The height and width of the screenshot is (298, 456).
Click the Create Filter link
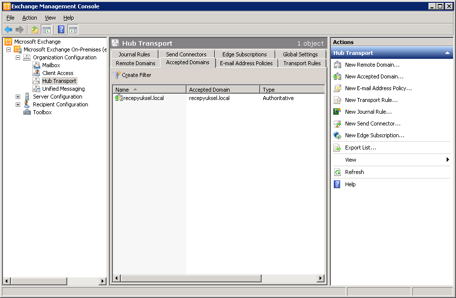(x=136, y=75)
